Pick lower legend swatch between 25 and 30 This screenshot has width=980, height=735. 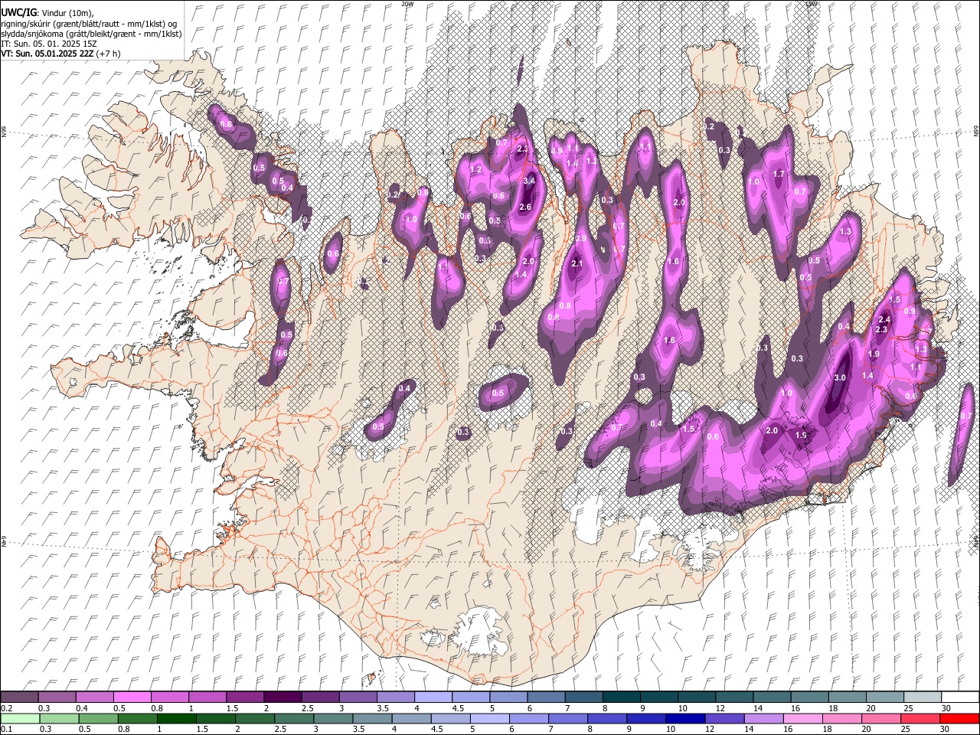coord(920,718)
